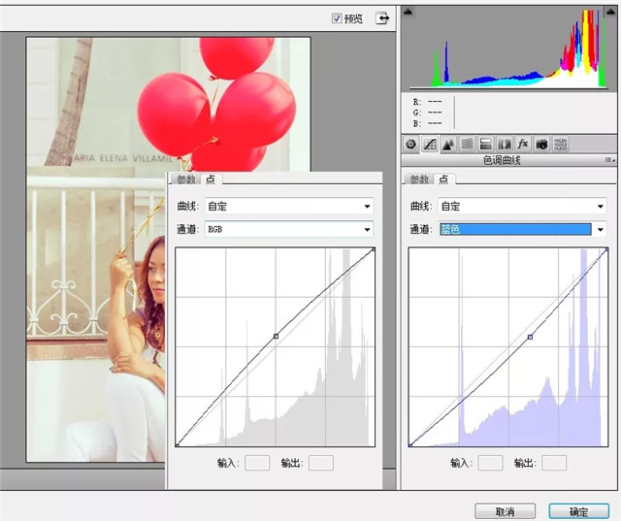Screen dimensions: 621x521
Task: Click the 输入 field under the RGB curve
Action: pyautogui.click(x=256, y=463)
